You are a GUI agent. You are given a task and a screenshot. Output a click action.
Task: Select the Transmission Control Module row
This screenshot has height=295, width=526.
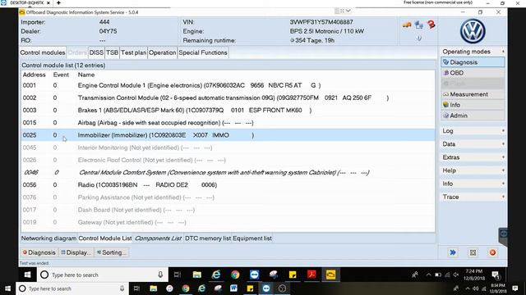[228, 98]
